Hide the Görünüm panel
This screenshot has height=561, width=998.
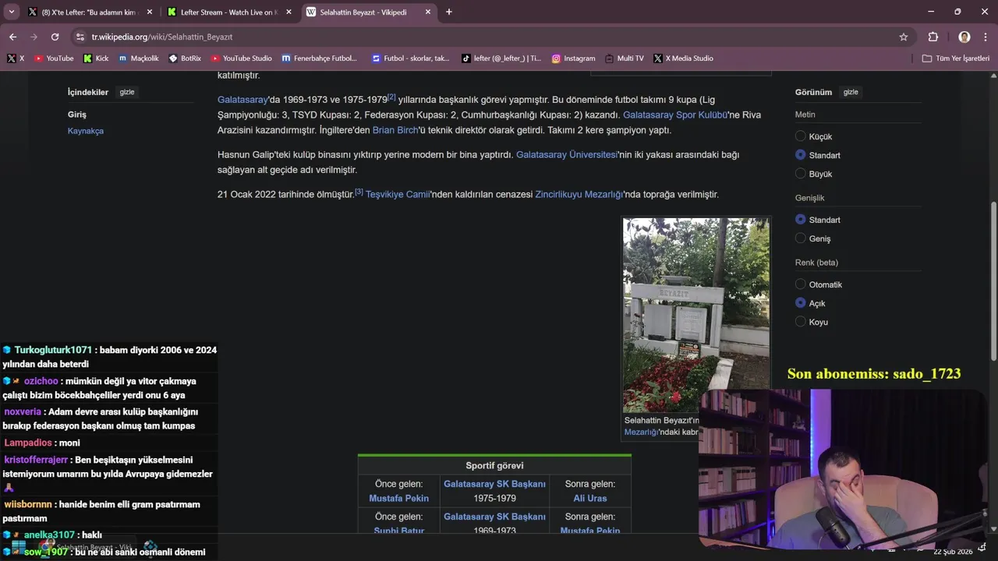(x=851, y=92)
